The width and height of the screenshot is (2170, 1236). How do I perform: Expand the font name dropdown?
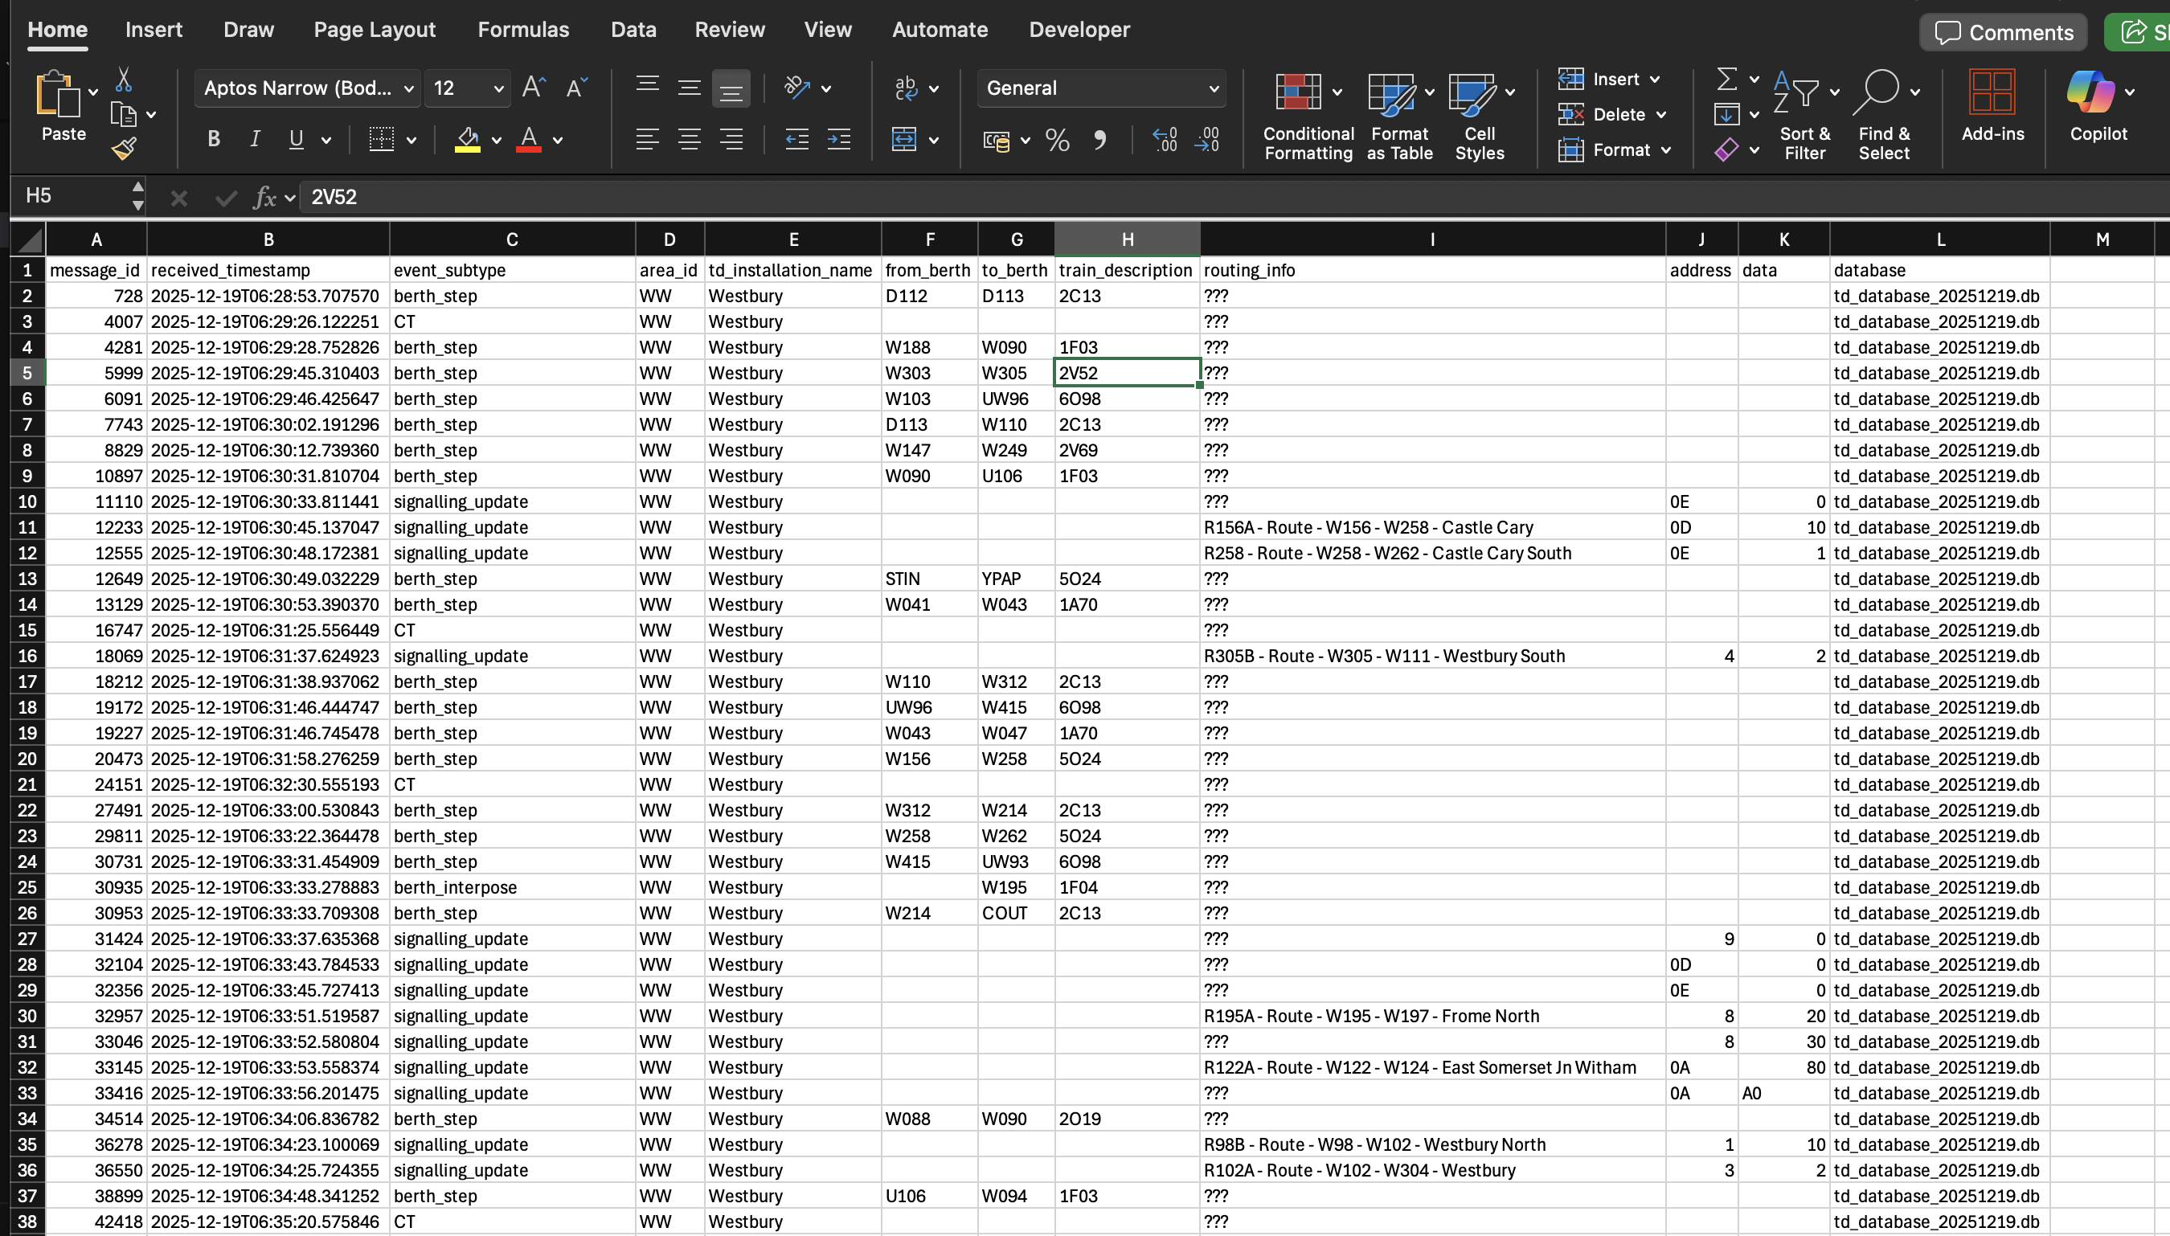(408, 88)
